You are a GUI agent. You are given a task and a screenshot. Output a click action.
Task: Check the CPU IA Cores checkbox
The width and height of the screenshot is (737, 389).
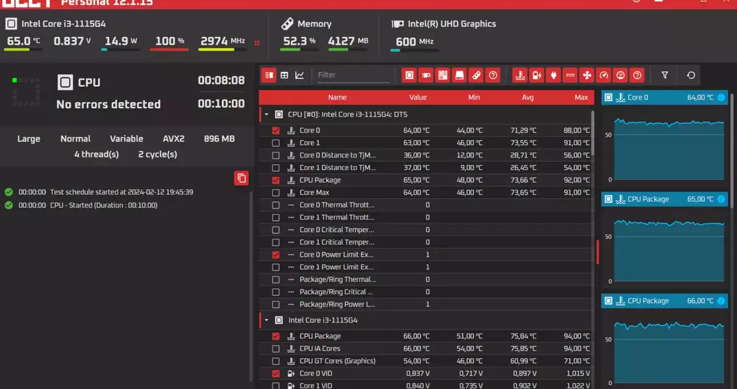[276, 349]
